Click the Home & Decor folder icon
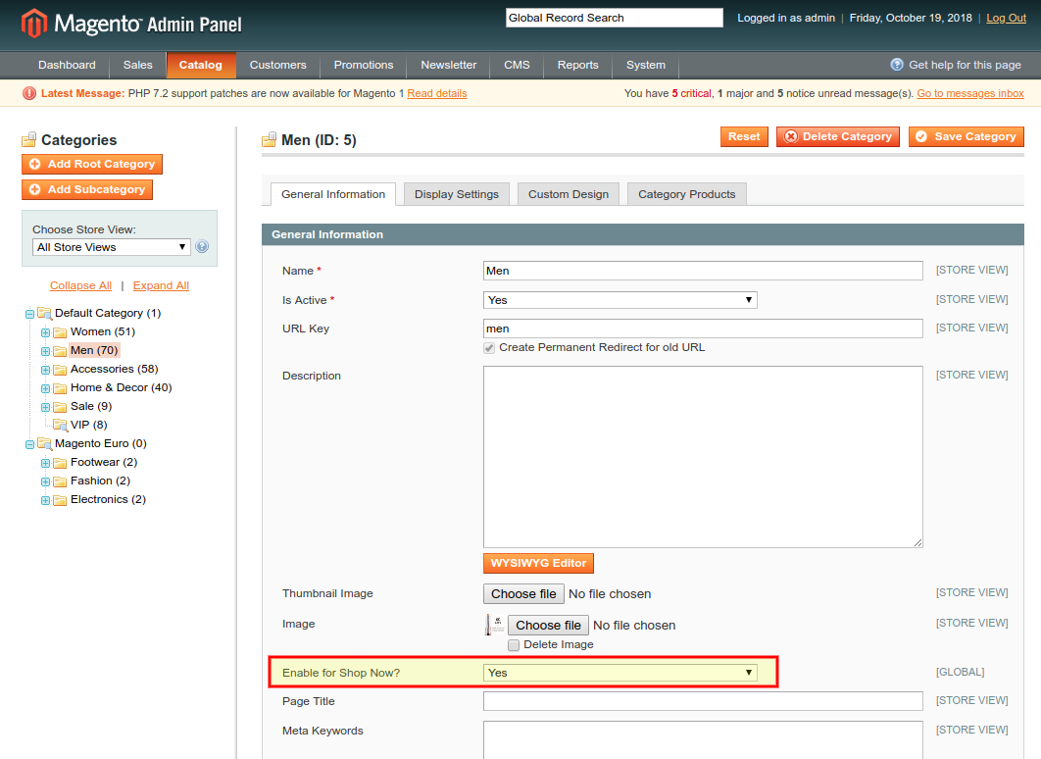1041x759 pixels. (60, 387)
